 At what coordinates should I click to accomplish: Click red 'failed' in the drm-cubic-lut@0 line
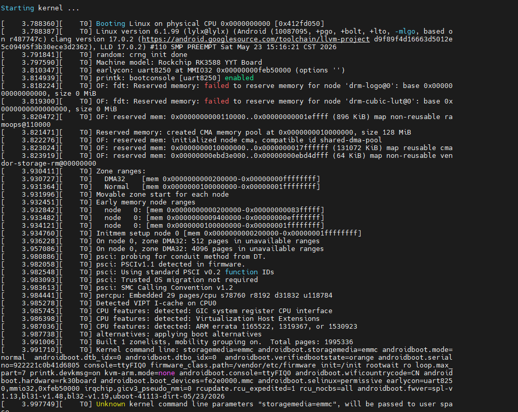pyautogui.click(x=217, y=101)
